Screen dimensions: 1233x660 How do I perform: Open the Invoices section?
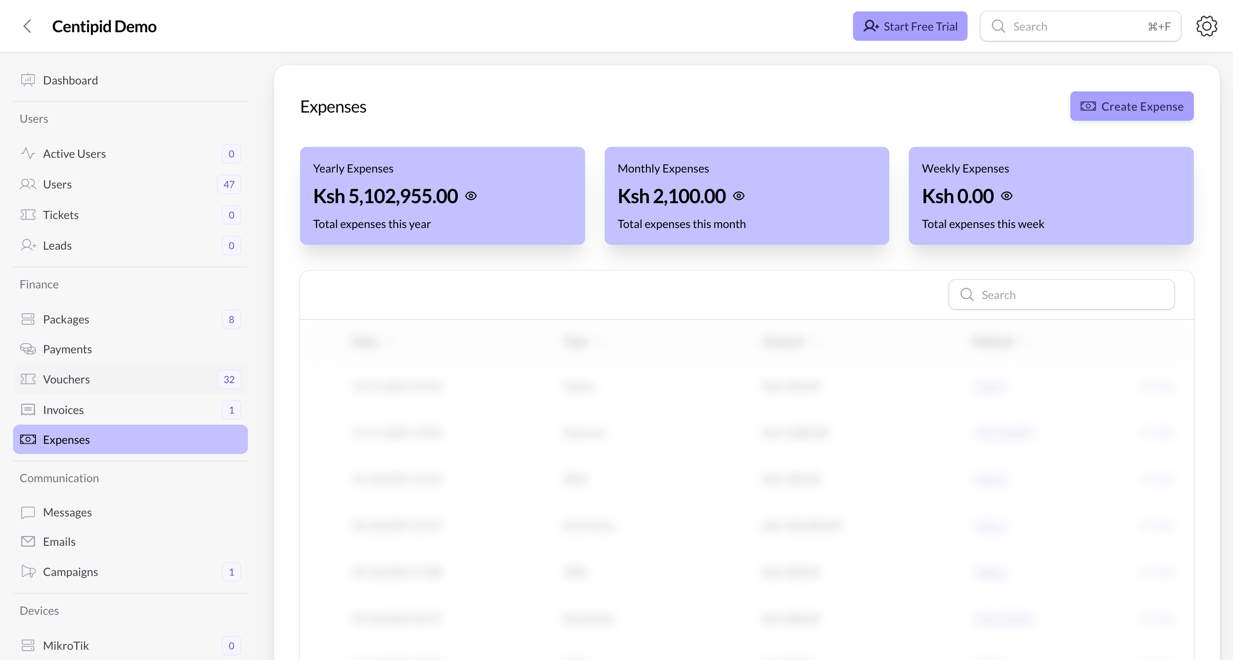click(63, 410)
